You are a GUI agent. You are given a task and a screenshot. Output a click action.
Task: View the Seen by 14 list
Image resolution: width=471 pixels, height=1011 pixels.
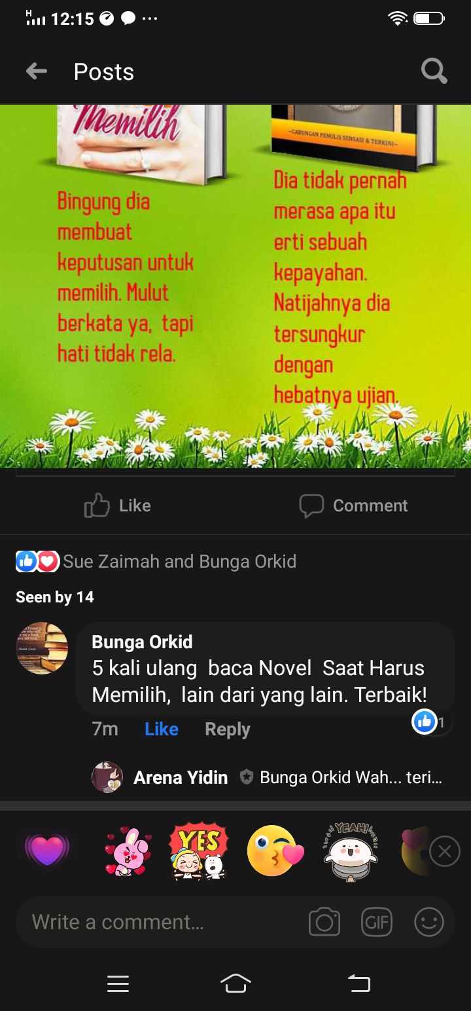(55, 597)
